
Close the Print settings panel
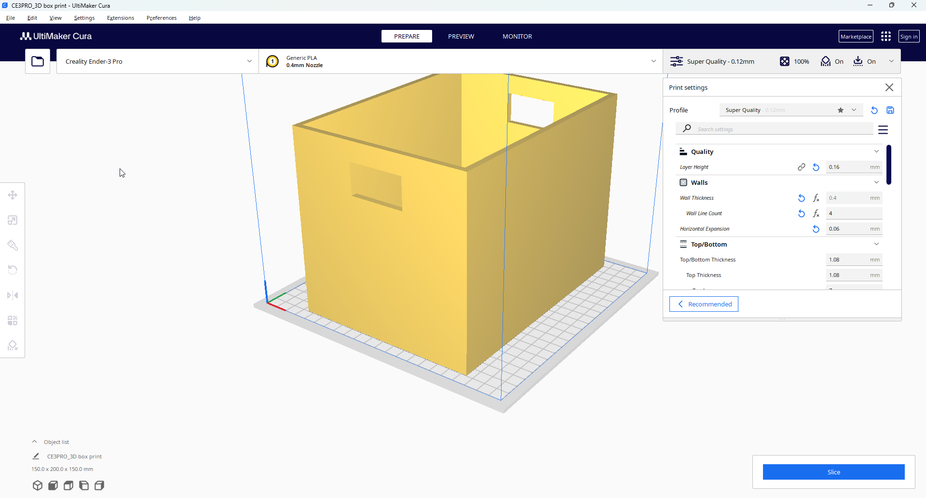pos(889,87)
